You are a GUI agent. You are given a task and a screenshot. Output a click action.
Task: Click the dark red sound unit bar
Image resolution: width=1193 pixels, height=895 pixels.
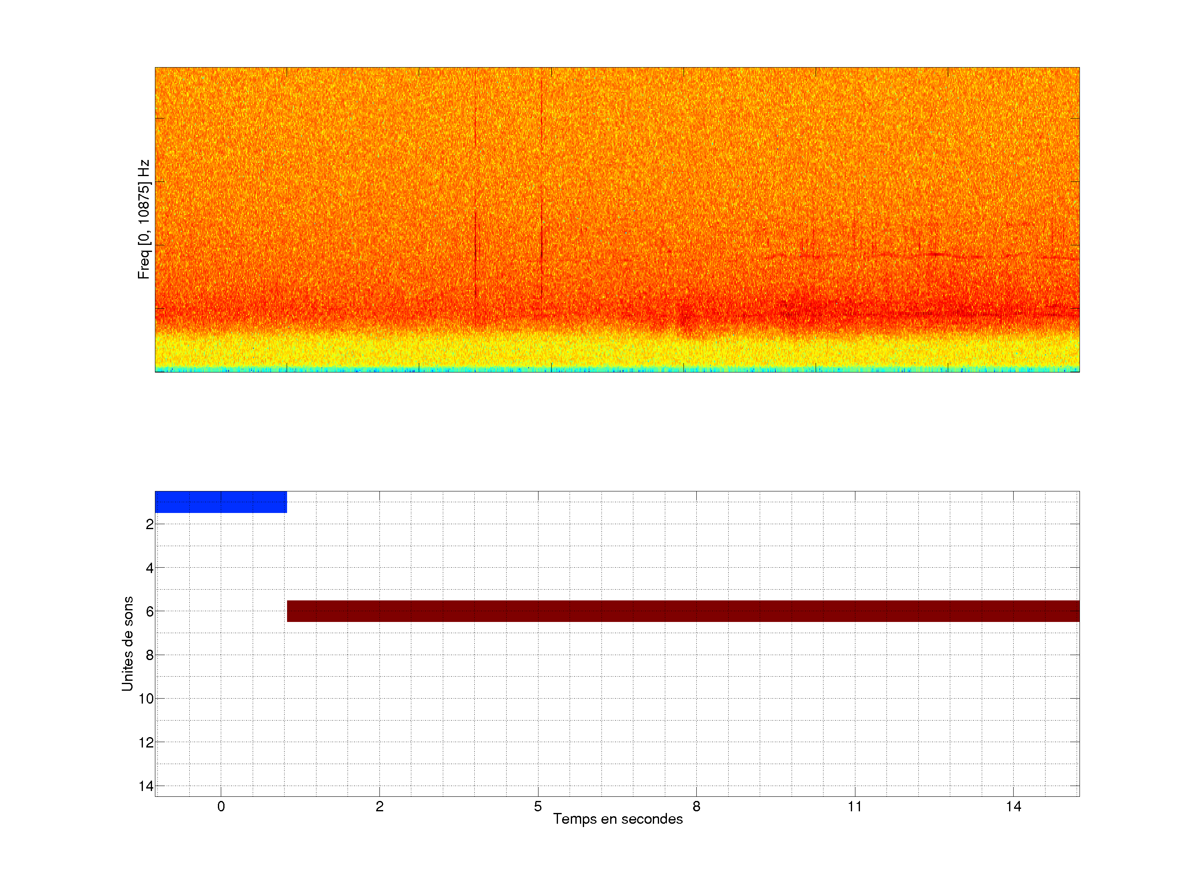[683, 611]
